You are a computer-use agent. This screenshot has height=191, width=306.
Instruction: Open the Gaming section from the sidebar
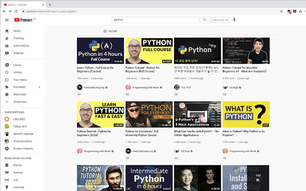(x=18, y=172)
